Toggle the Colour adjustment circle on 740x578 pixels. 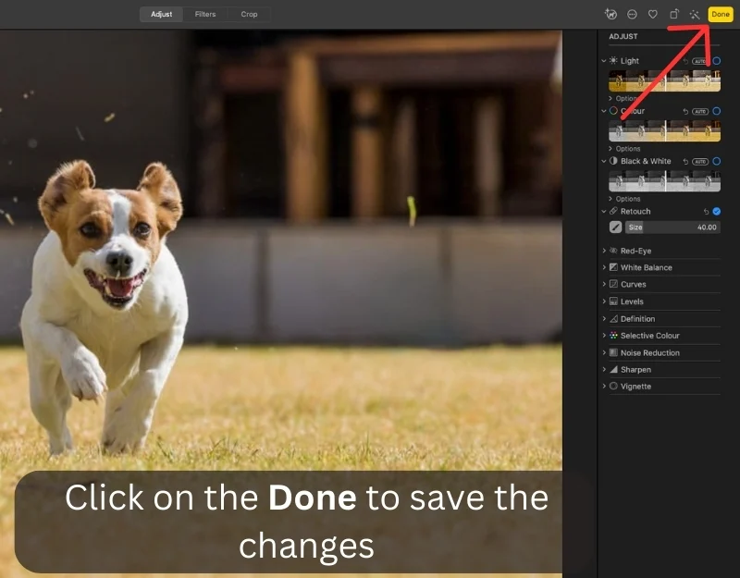(x=716, y=111)
